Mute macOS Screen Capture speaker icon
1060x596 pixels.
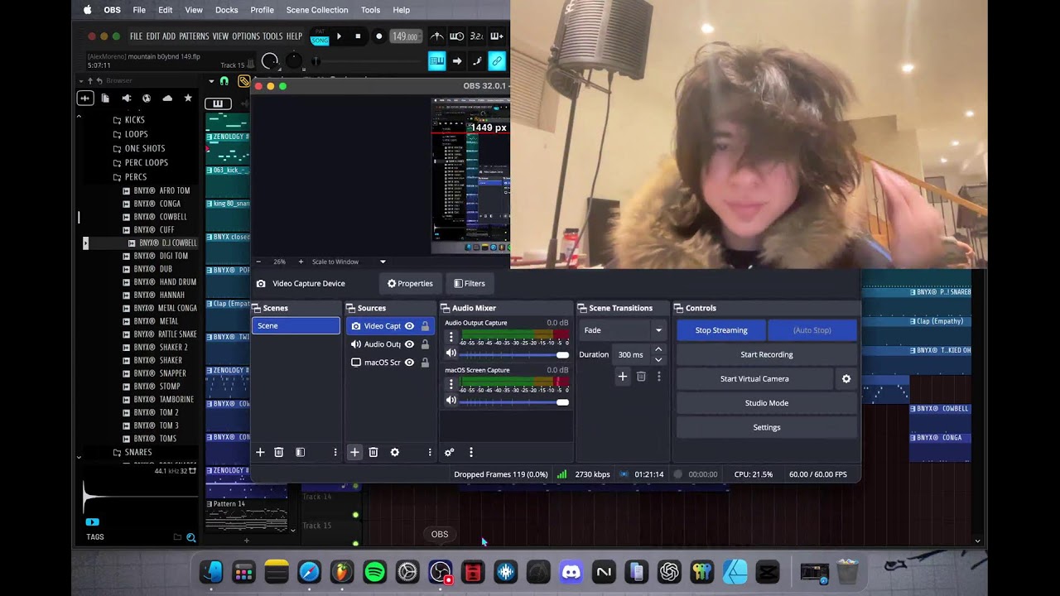[x=451, y=401]
